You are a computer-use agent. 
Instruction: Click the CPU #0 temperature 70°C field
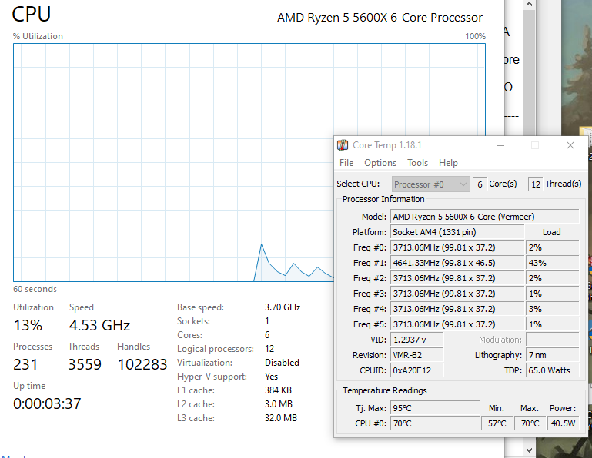[435, 423]
